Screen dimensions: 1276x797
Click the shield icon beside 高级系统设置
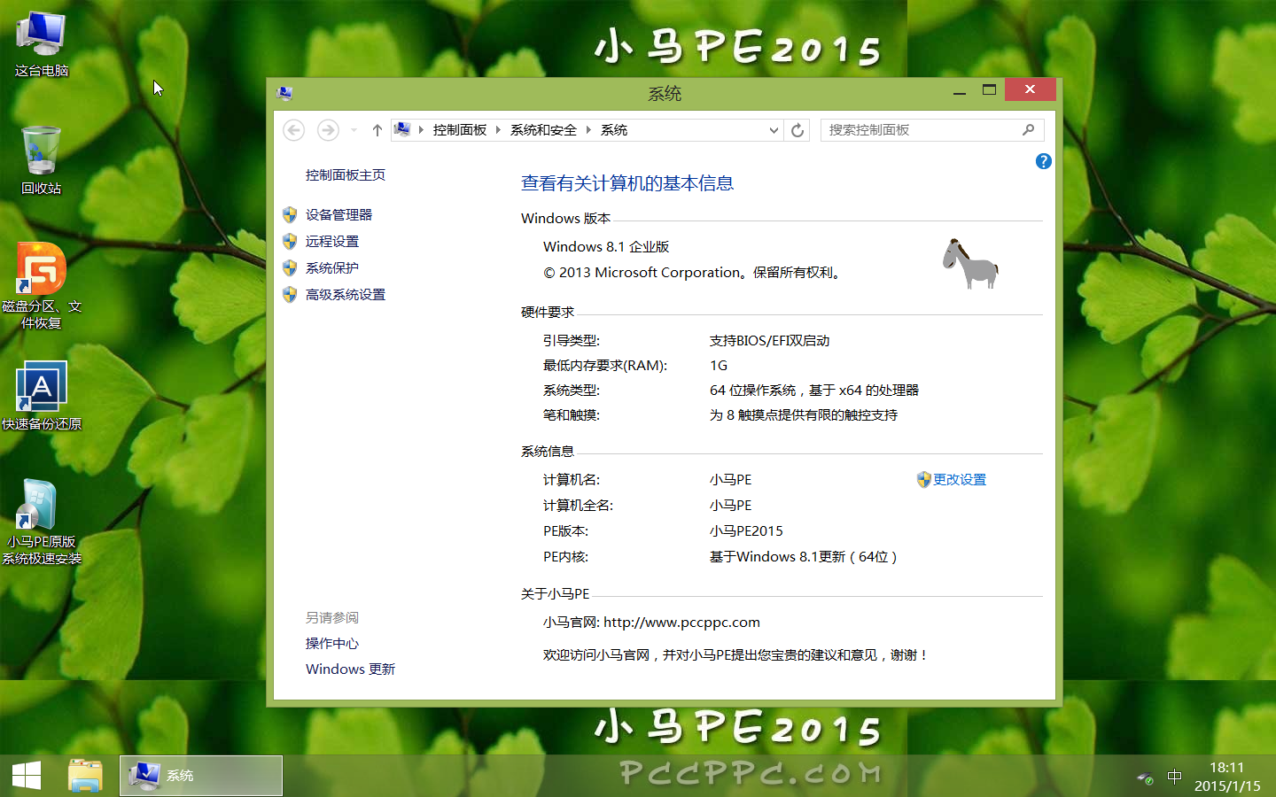[290, 294]
